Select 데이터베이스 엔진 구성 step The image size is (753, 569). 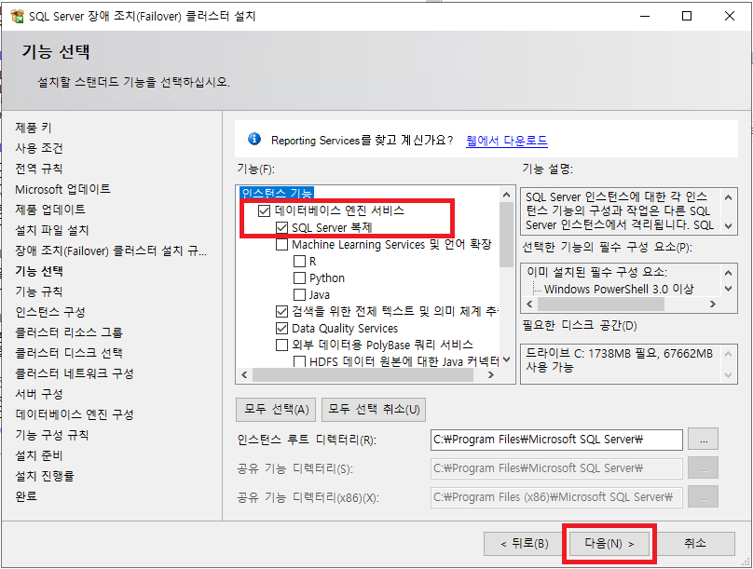click(75, 414)
